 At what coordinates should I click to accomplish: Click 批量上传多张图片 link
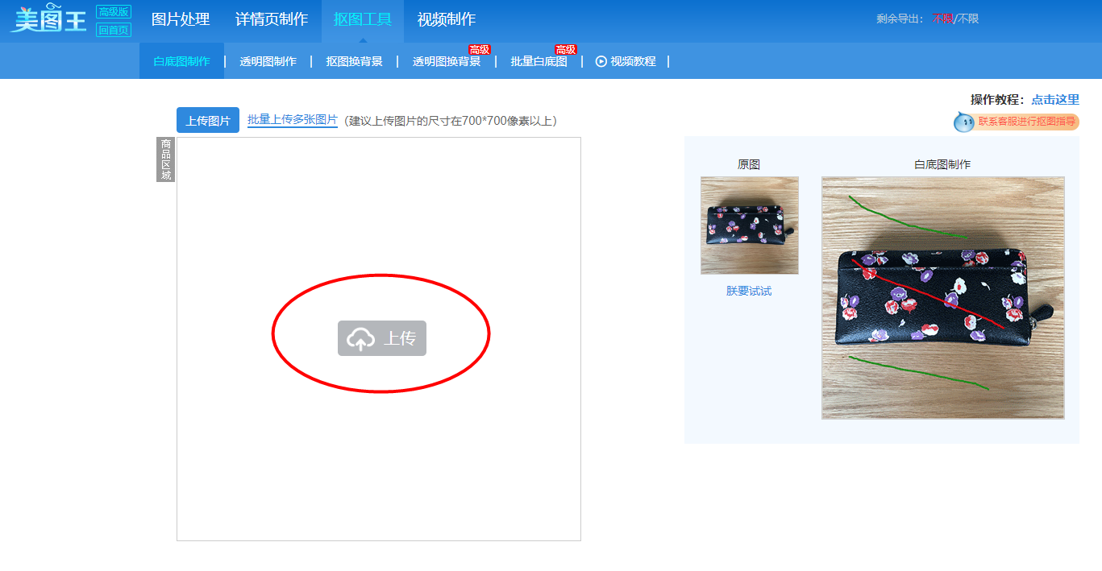tap(293, 120)
